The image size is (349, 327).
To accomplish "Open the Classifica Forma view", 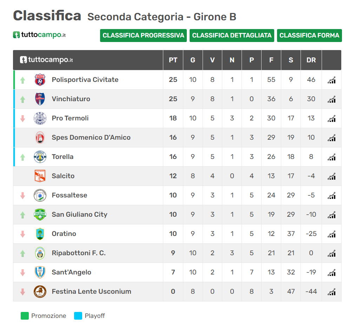I will (309, 35).
